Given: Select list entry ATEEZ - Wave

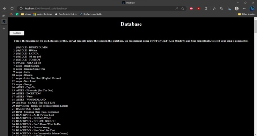Looking at the screenshot, I should click(x=24, y=97).
